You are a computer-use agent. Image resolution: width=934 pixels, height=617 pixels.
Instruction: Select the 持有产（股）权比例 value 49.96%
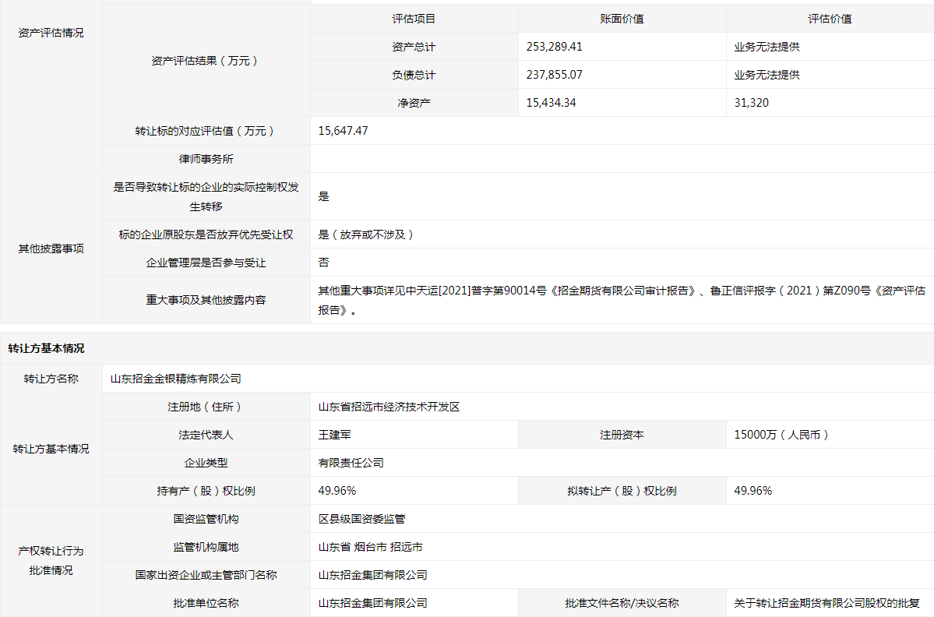point(337,490)
